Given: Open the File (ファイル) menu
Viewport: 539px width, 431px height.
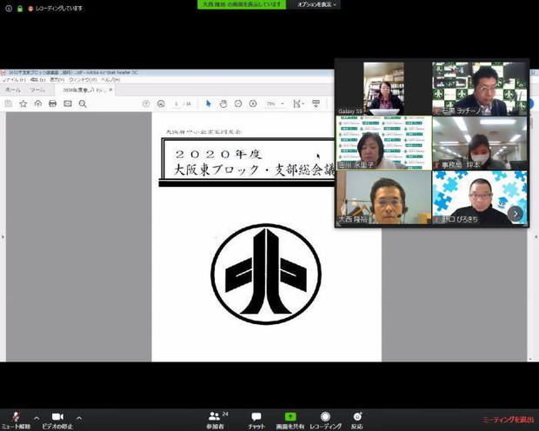Looking at the screenshot, I should pyautogui.click(x=13, y=80).
